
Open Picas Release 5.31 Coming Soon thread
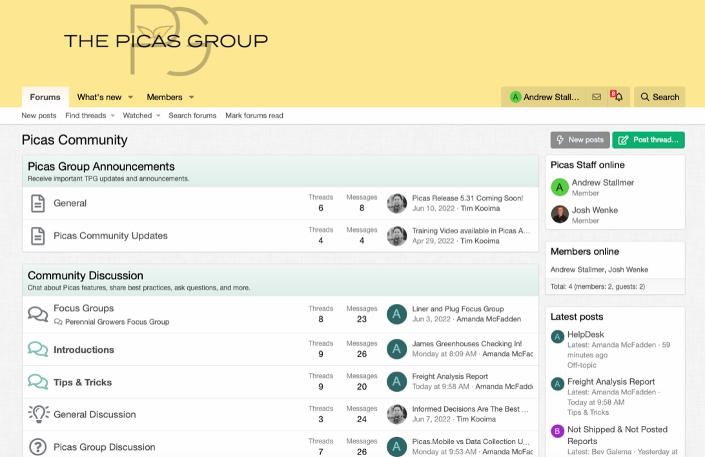pos(467,198)
